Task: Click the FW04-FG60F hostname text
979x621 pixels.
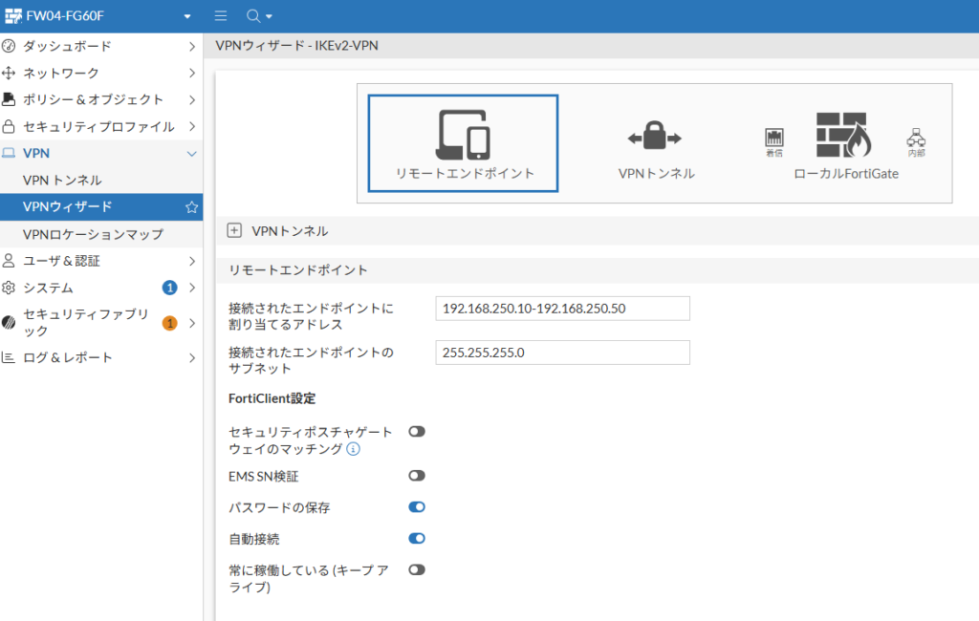Action: point(65,16)
